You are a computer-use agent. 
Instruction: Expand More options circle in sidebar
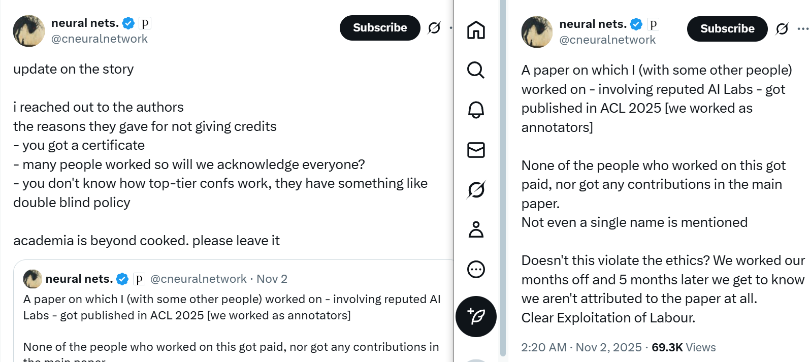(476, 269)
